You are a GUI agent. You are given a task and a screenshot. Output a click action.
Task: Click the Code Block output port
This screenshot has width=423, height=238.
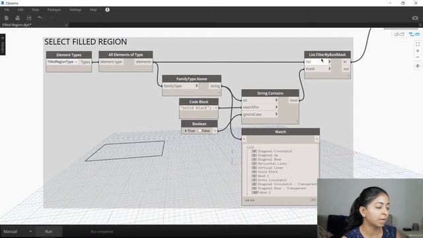pyautogui.click(x=216, y=108)
